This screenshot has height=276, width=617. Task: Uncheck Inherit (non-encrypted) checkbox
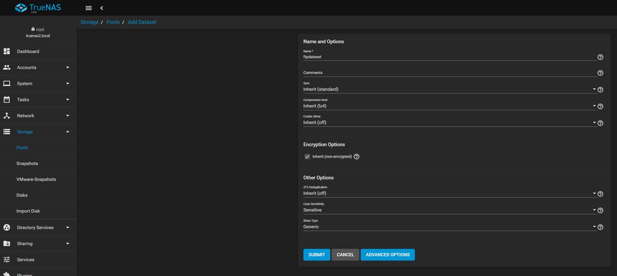[x=307, y=156]
